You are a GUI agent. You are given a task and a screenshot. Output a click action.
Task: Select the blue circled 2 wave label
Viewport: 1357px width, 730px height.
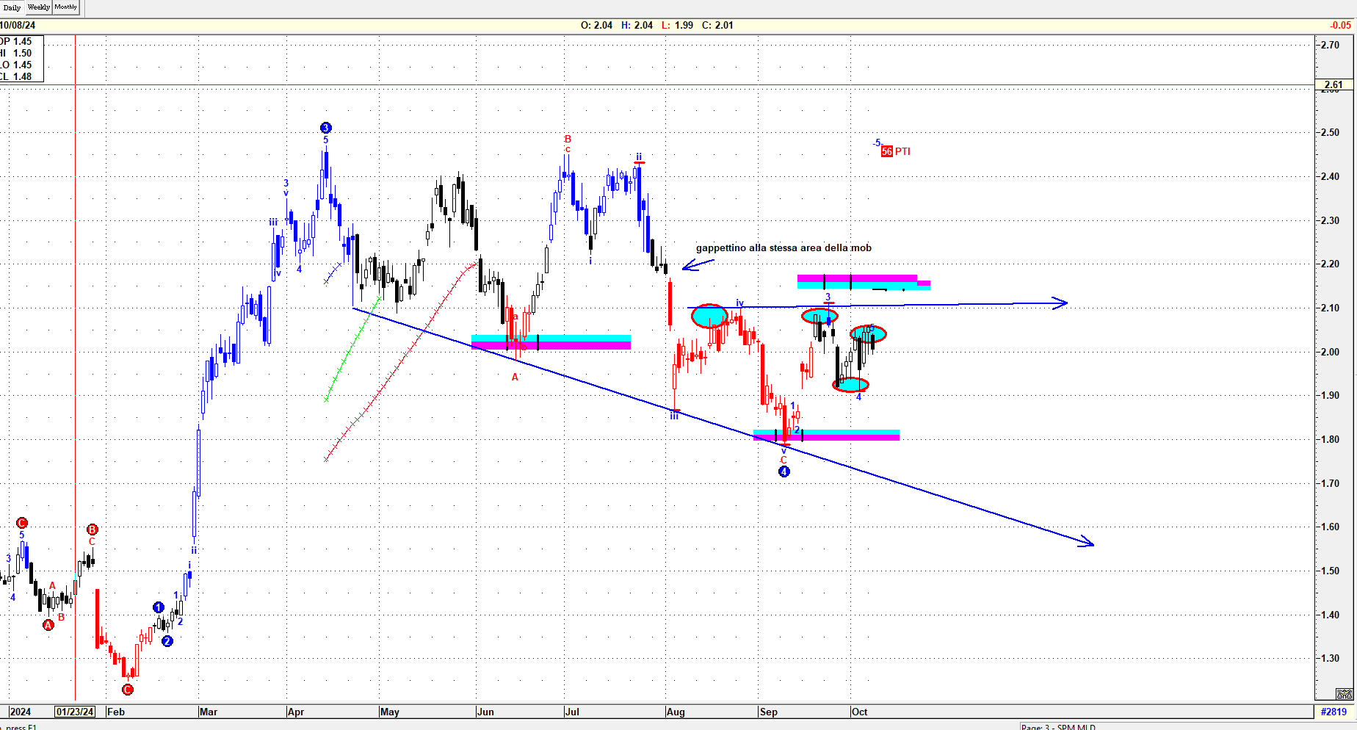point(167,641)
